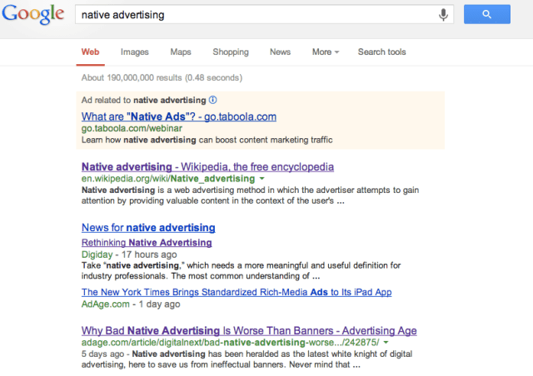
Task: Open the Maps tab
Action: pyautogui.click(x=181, y=52)
